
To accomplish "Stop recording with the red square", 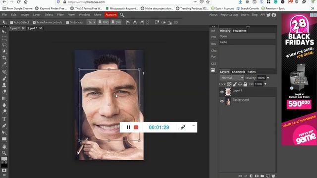I will point(136,128).
